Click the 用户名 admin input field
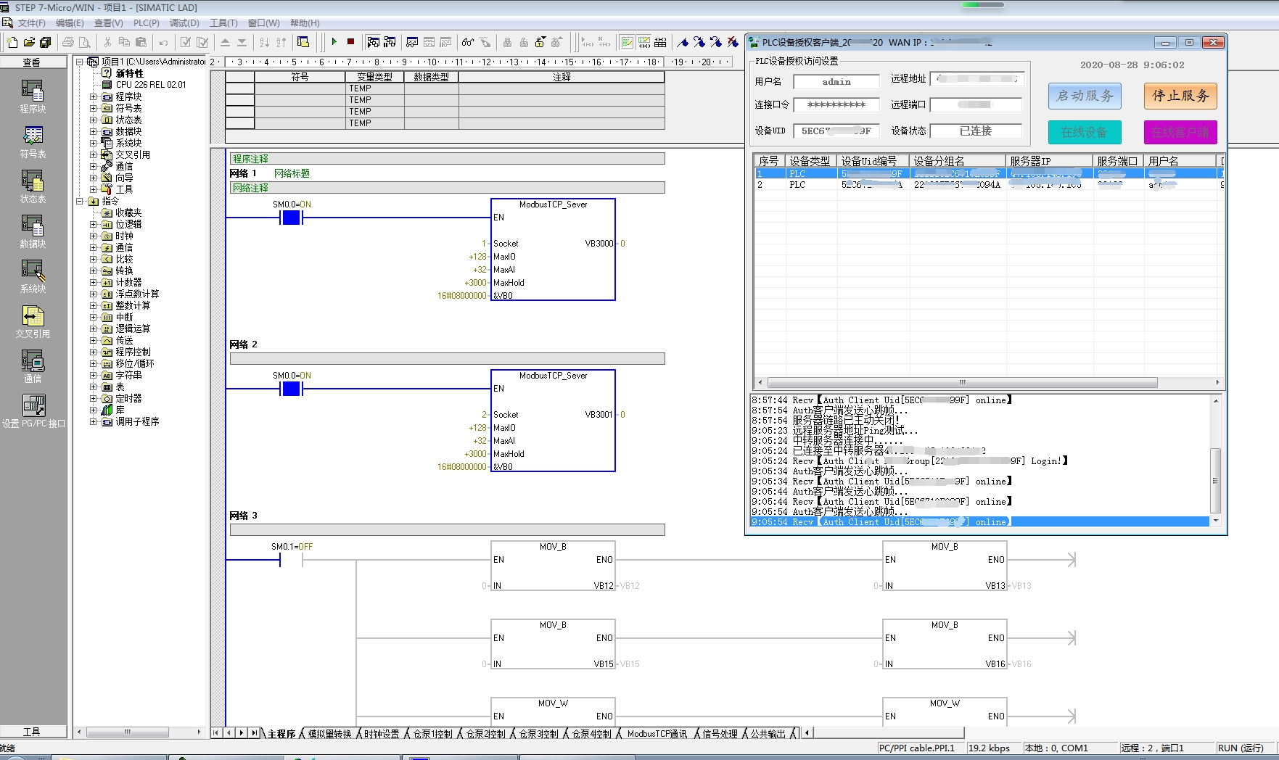Image resolution: width=1279 pixels, height=760 pixels. pos(836,82)
